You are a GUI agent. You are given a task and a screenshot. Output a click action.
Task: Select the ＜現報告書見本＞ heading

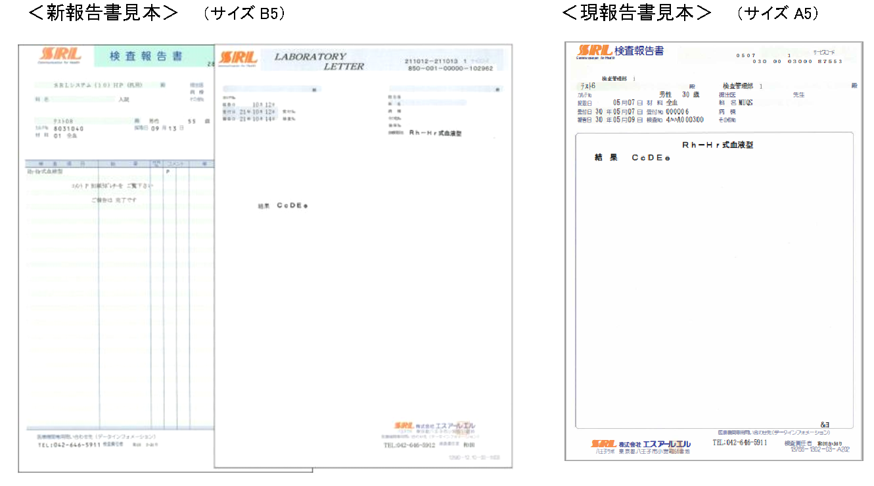tap(637, 12)
